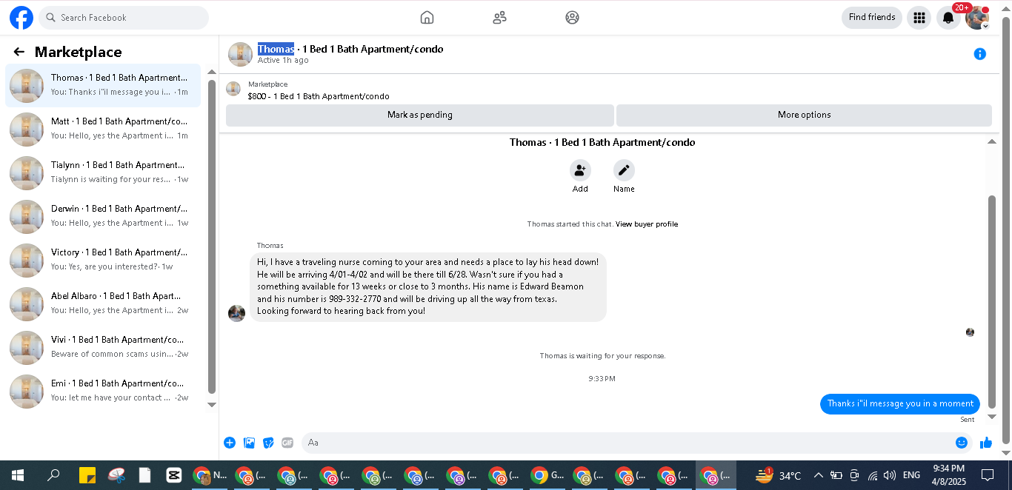Open Victory conversation in list

[103, 260]
